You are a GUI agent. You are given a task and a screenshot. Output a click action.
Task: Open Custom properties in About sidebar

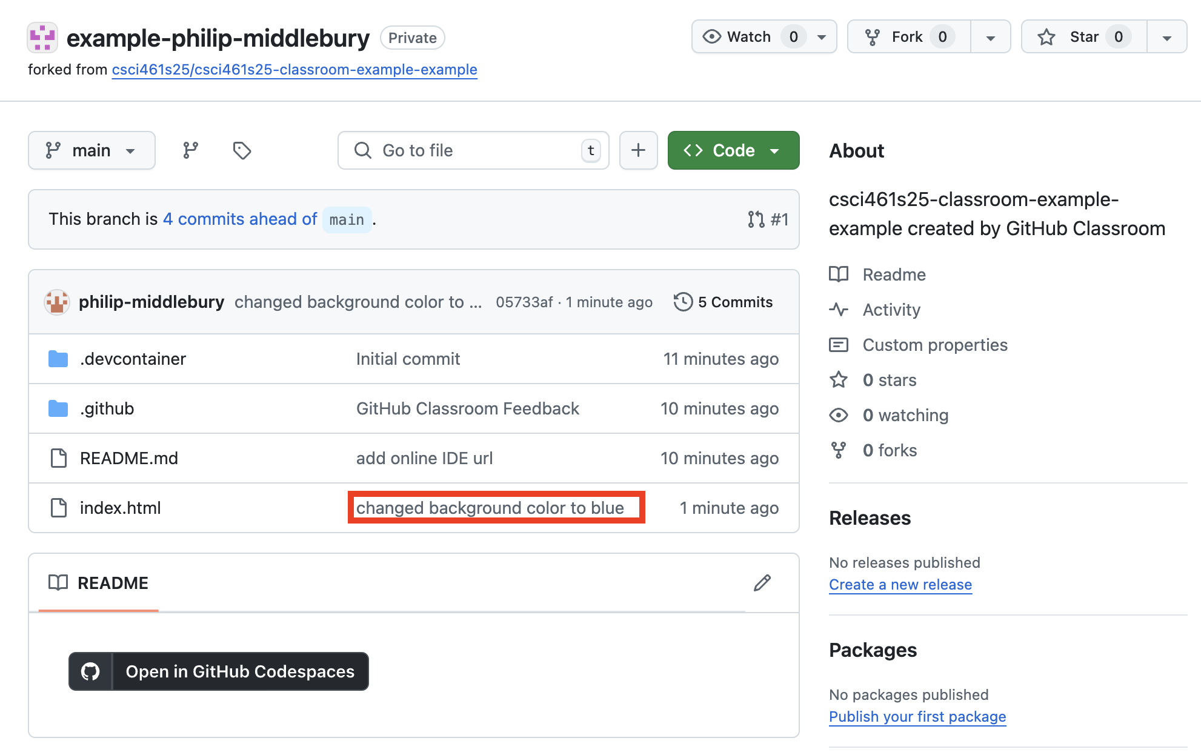pyautogui.click(x=934, y=345)
